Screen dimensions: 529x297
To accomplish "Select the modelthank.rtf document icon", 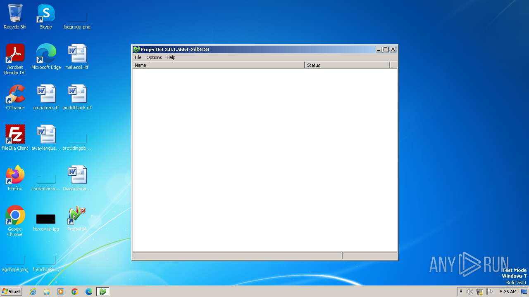I will [x=77, y=97].
